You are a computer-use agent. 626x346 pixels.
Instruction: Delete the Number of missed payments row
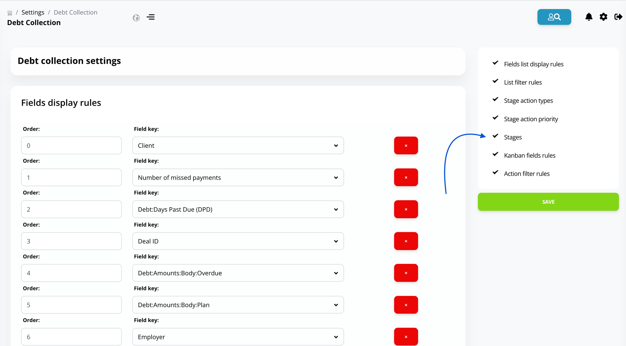tap(406, 178)
